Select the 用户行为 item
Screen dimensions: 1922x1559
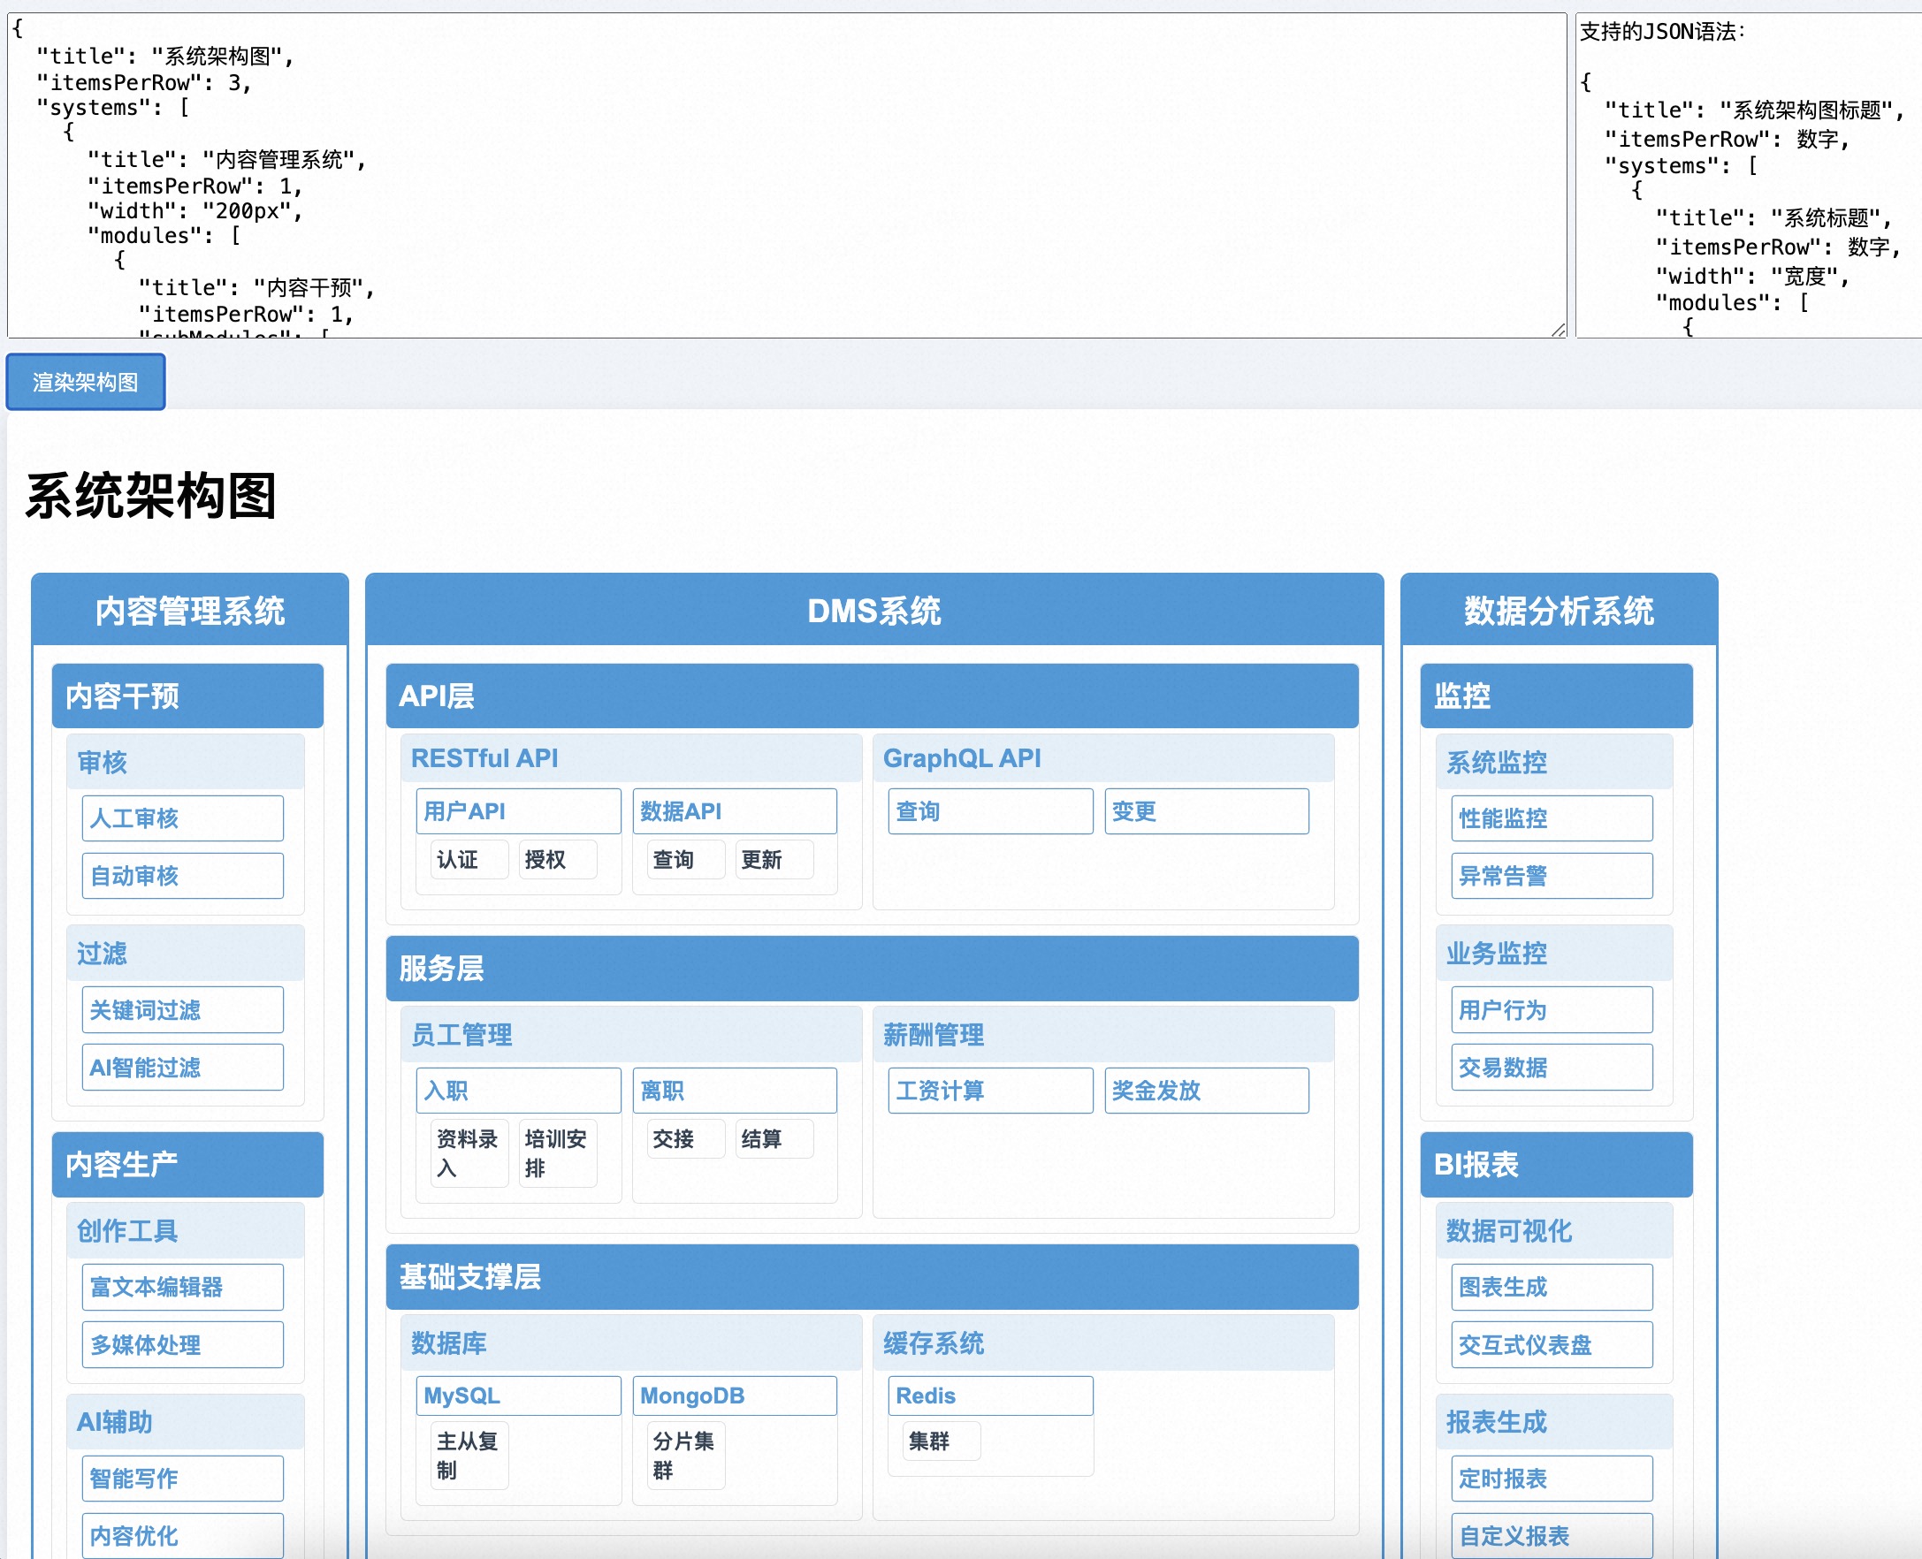click(1552, 1010)
